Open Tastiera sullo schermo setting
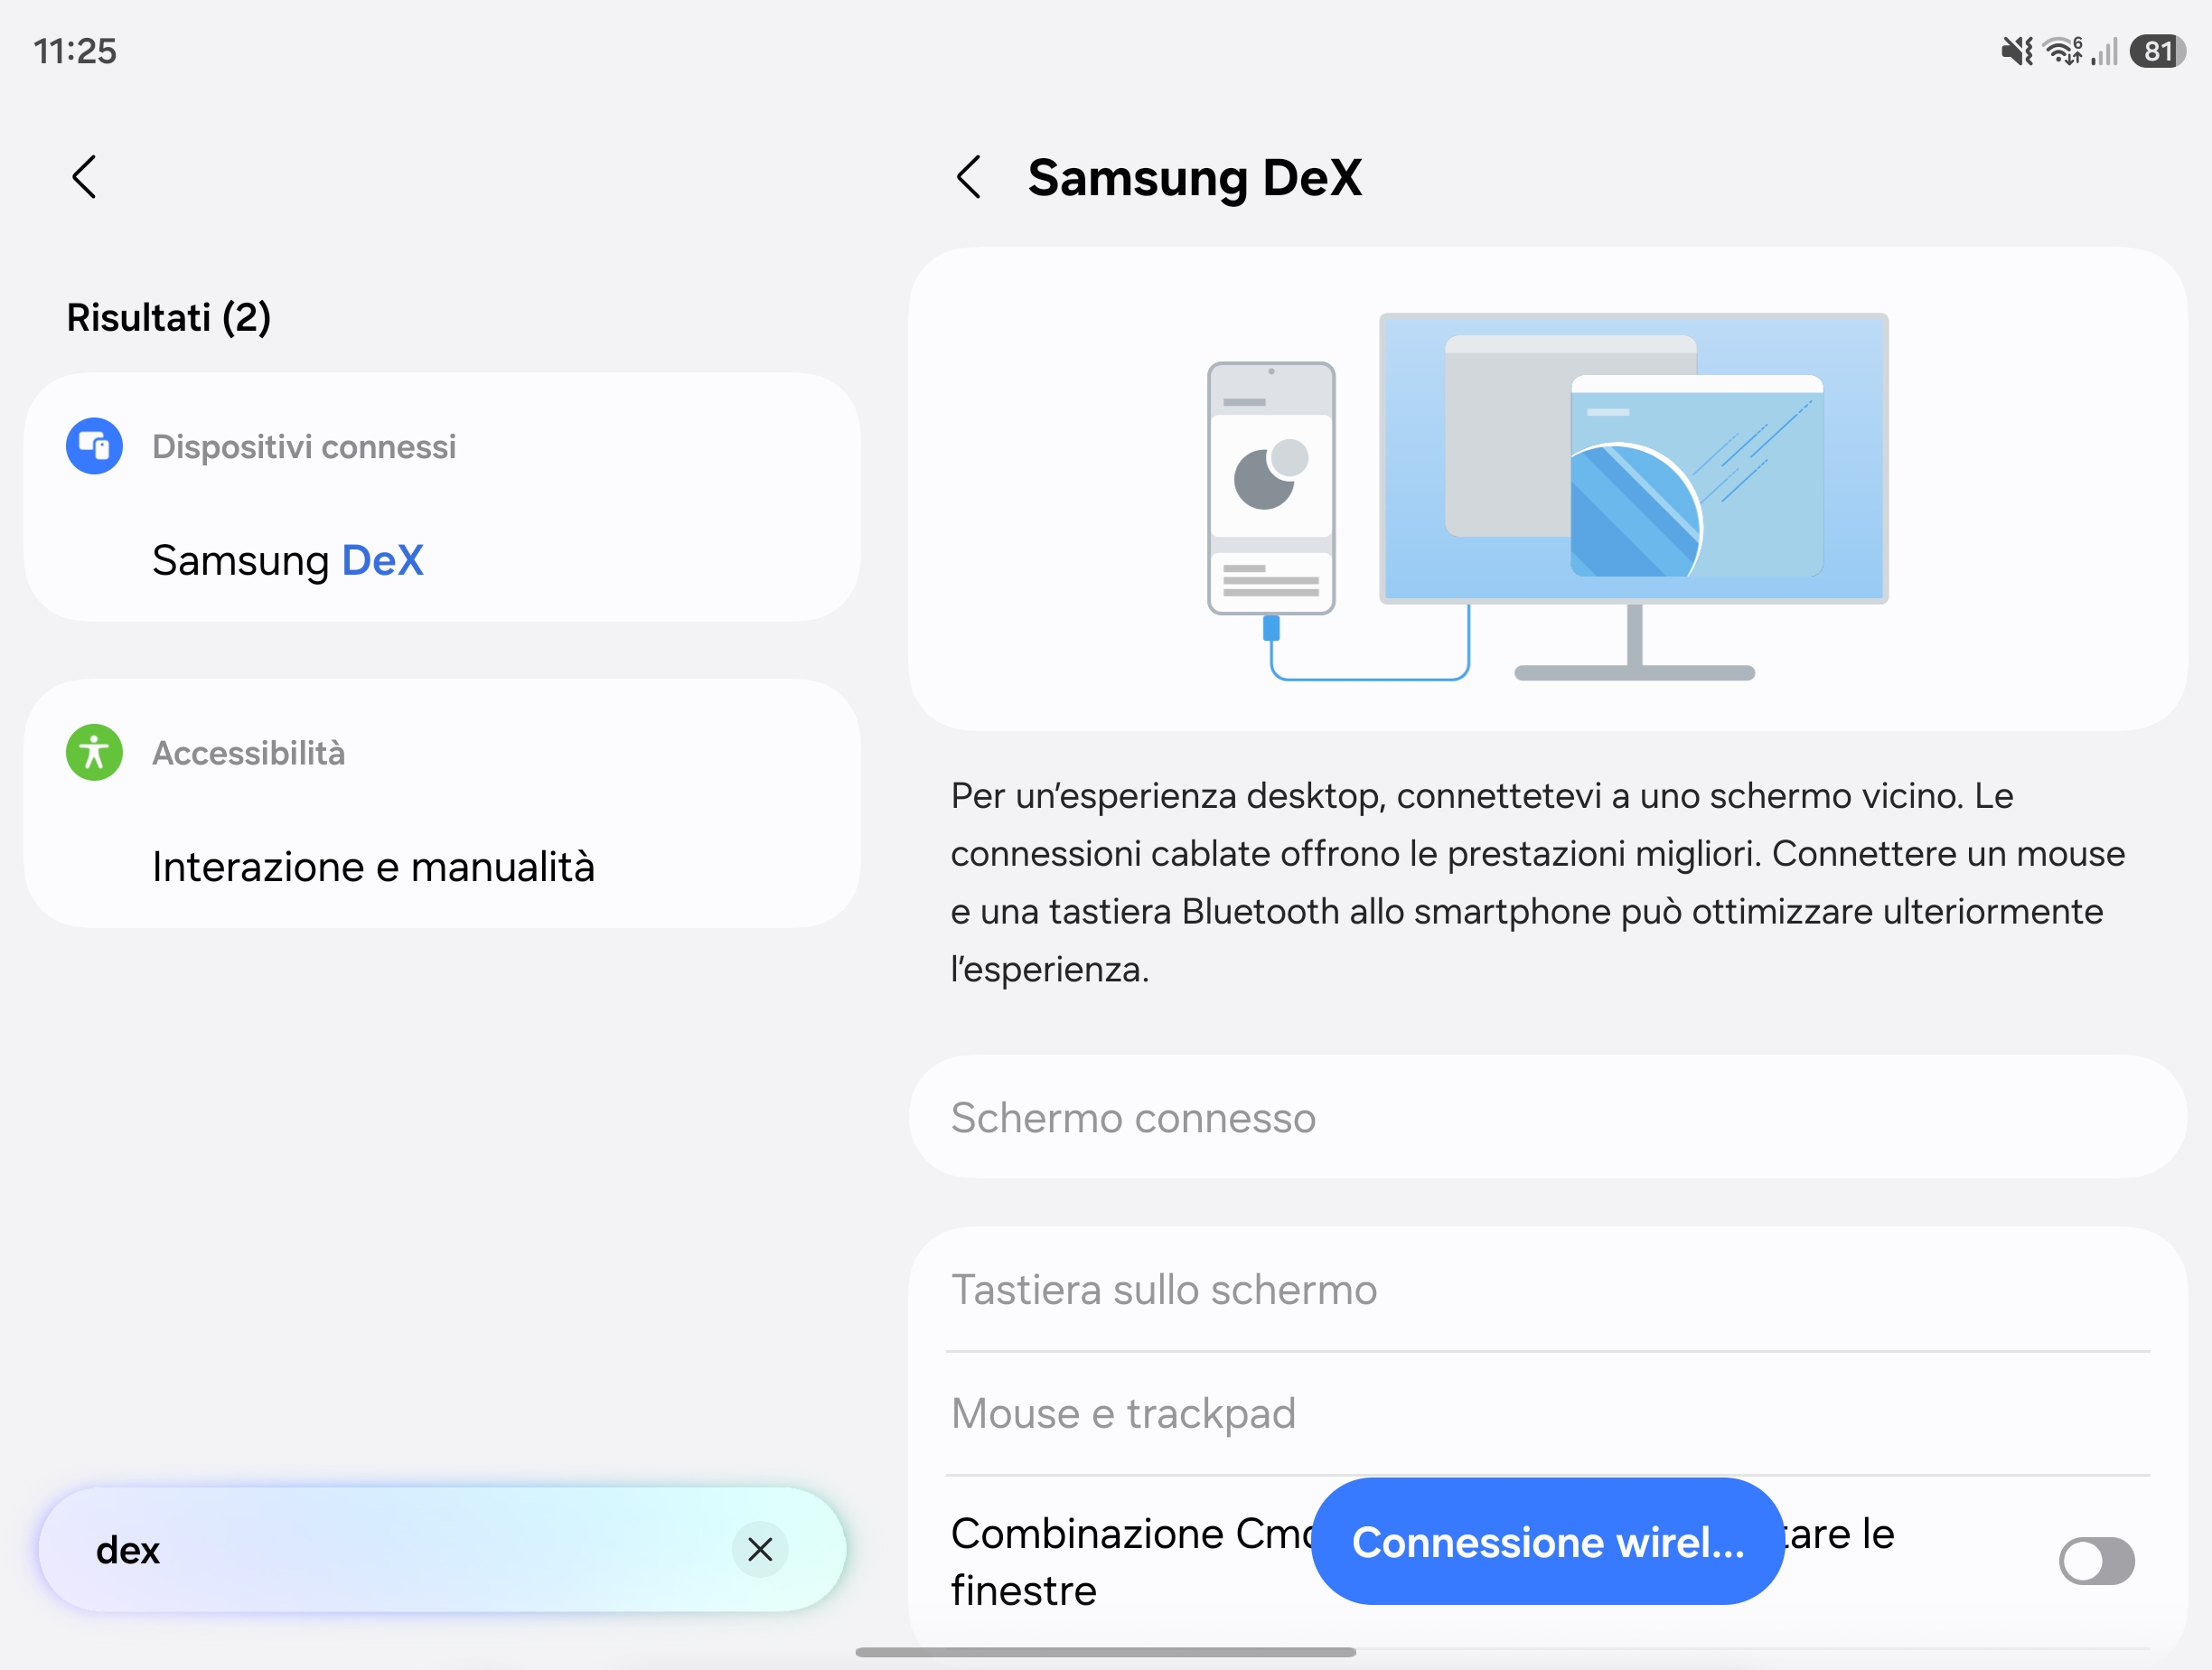The image size is (2212, 1670). [x=1547, y=1290]
